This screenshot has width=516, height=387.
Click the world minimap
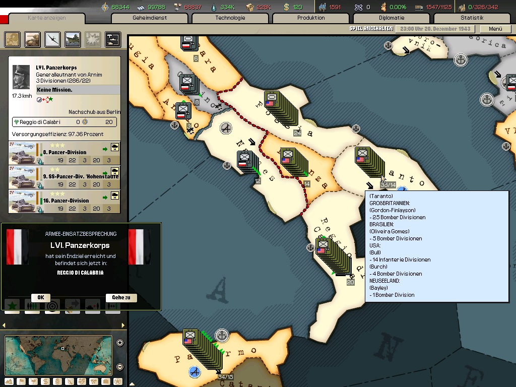coord(58,355)
